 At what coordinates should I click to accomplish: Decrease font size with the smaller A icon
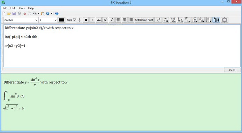111,20
